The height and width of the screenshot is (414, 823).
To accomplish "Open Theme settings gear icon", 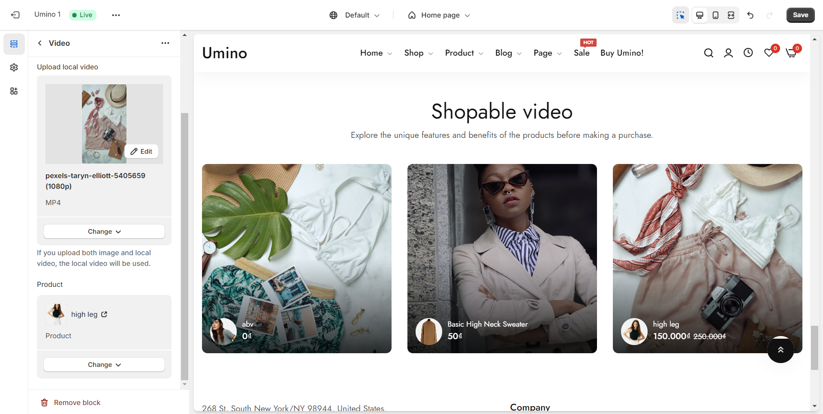I will coord(14,68).
